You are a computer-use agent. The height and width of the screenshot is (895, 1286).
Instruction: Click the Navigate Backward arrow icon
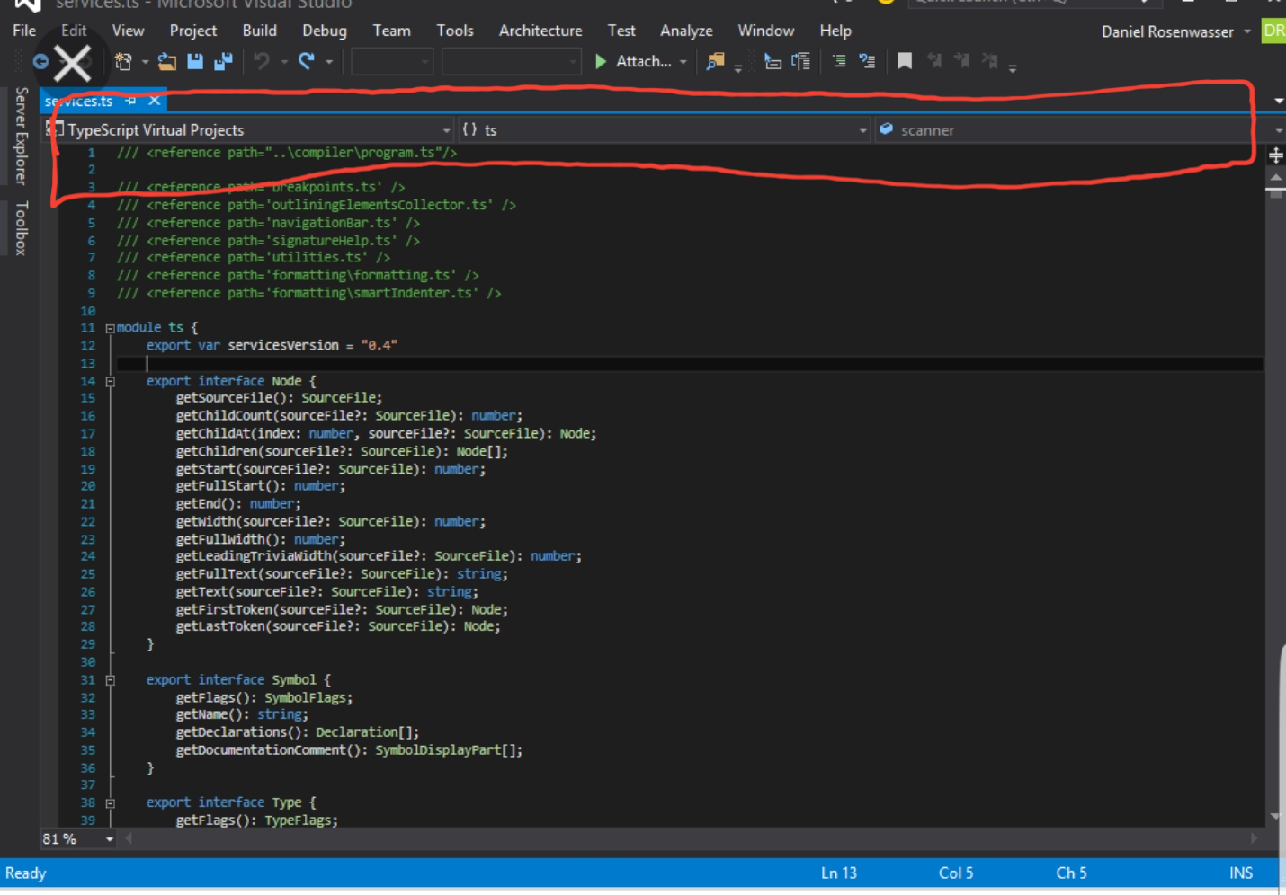click(40, 62)
